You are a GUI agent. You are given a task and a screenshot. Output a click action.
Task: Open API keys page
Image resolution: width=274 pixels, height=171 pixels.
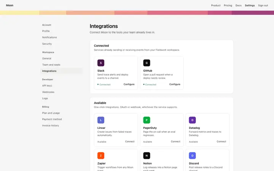47,85
